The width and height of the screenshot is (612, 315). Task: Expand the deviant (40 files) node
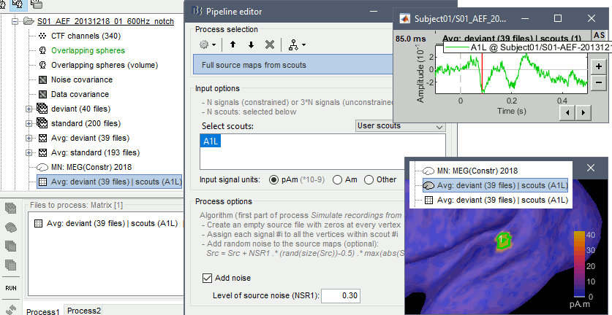pos(29,109)
